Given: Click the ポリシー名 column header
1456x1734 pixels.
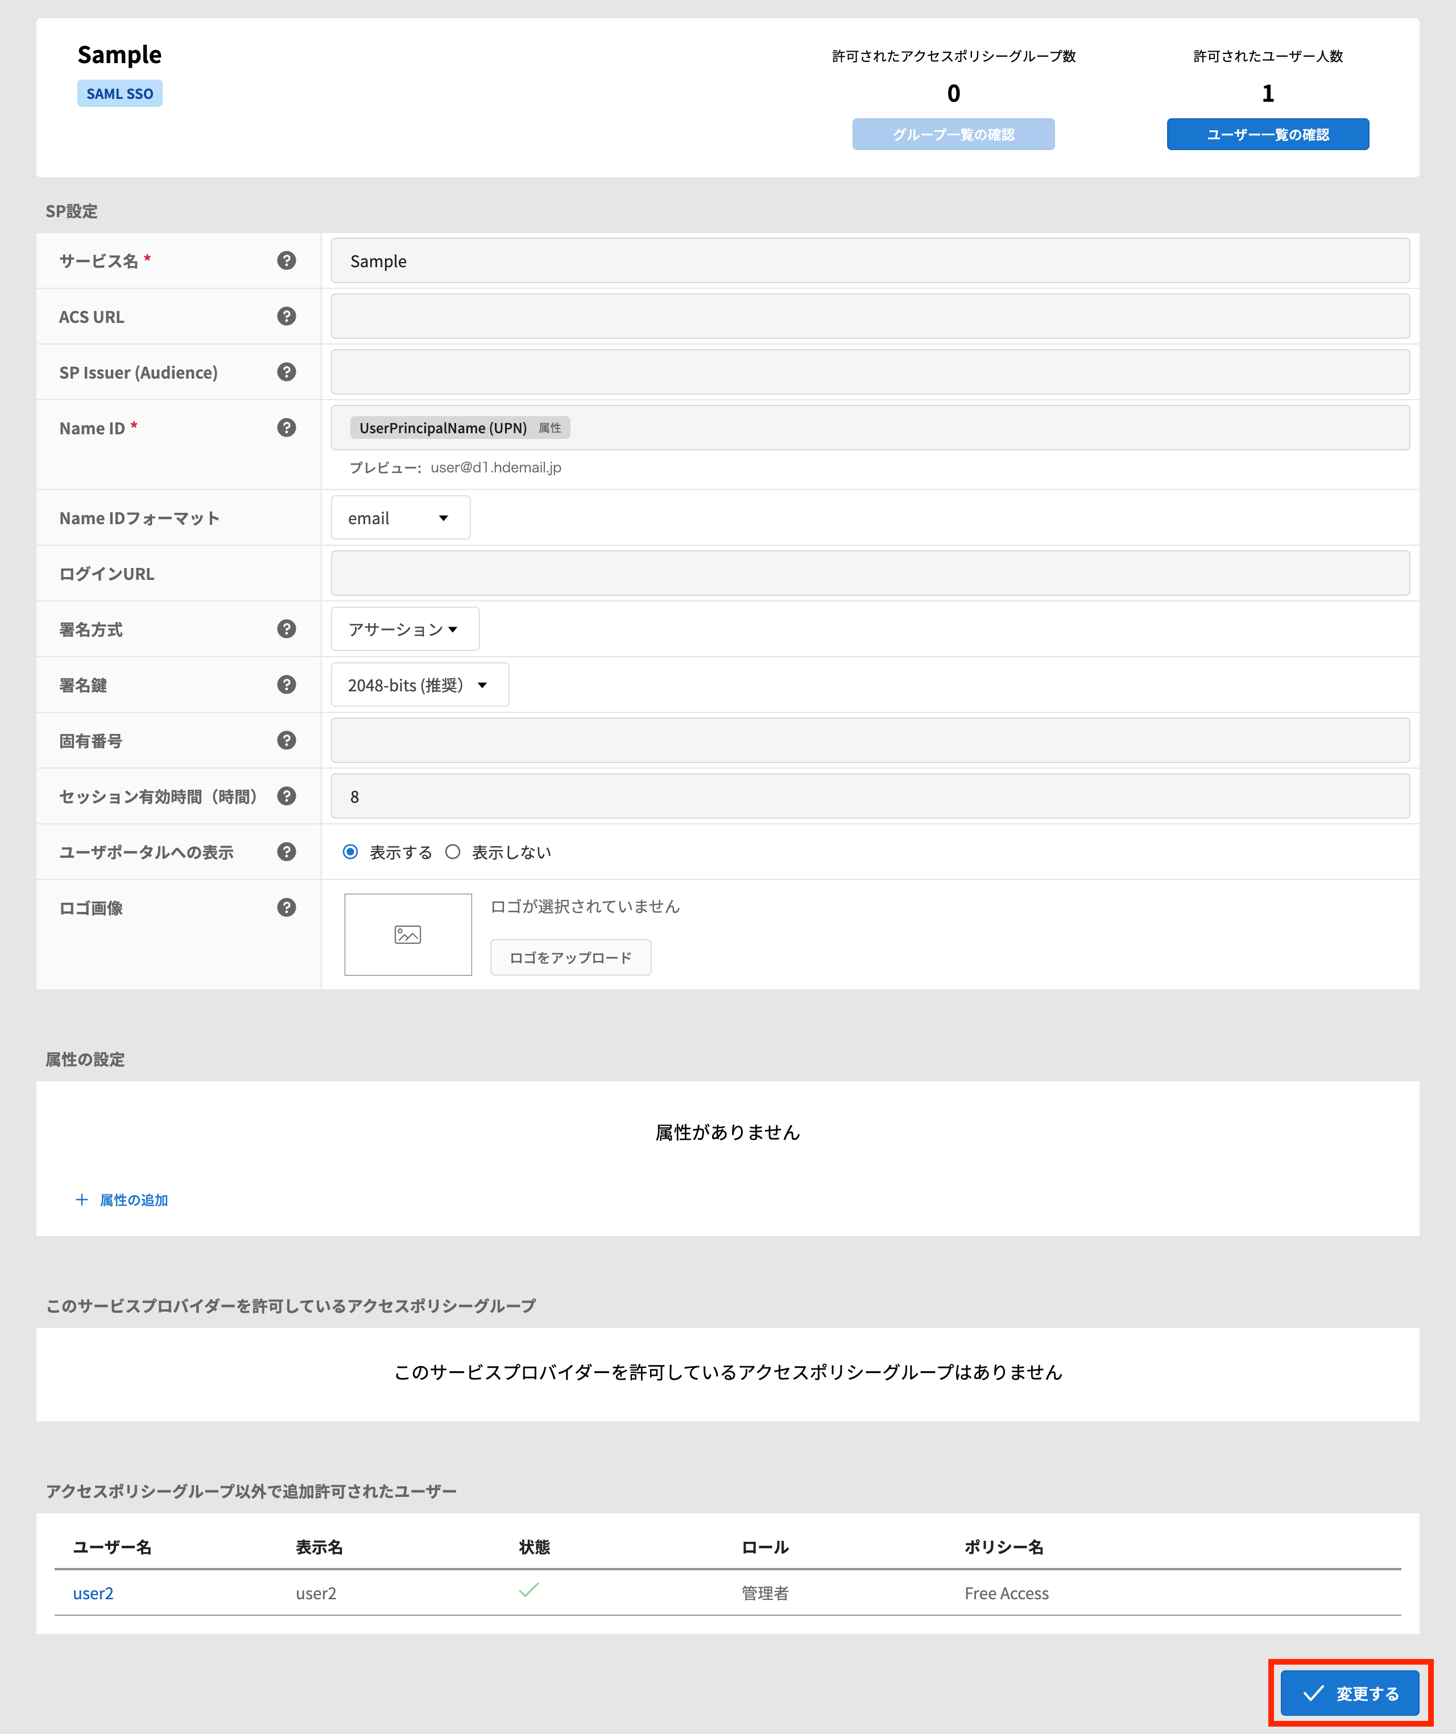Looking at the screenshot, I should coord(1004,1548).
